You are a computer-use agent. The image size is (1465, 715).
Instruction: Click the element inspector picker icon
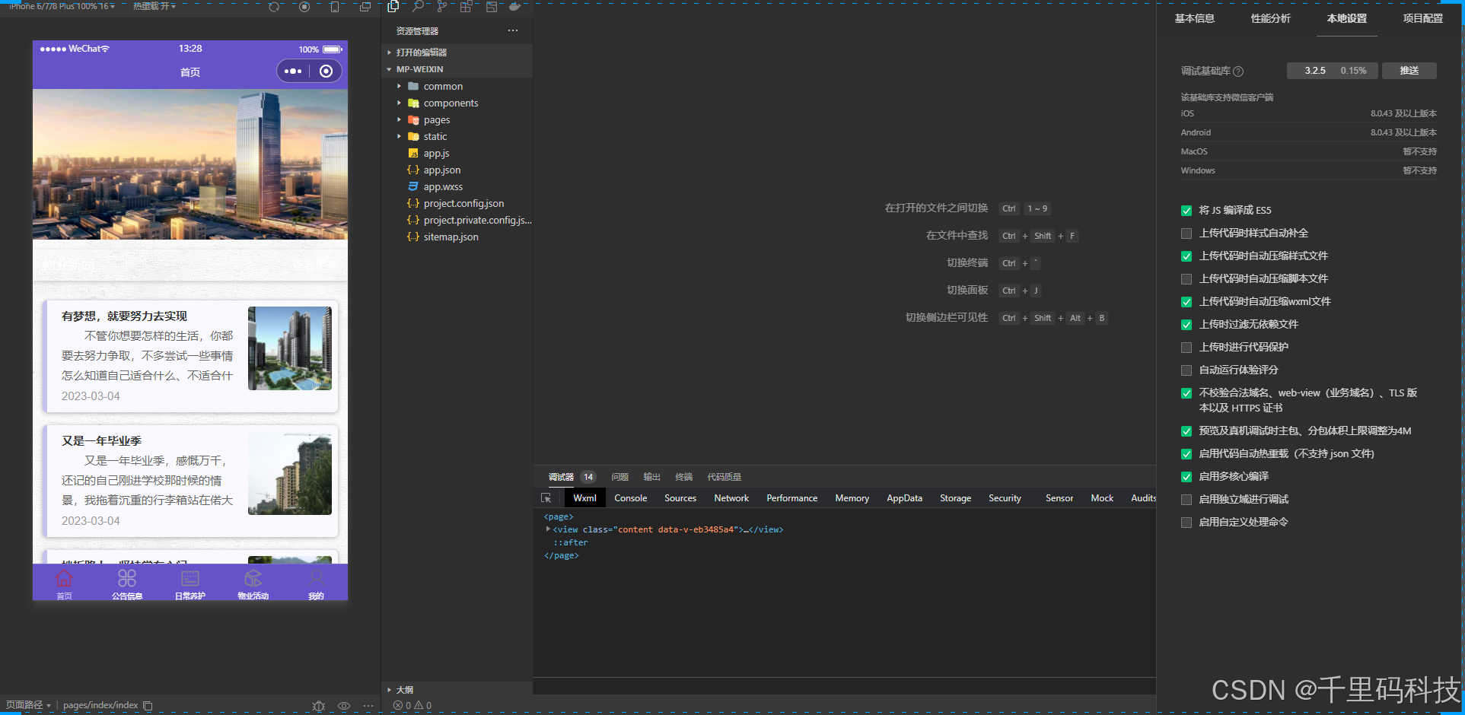pos(546,498)
